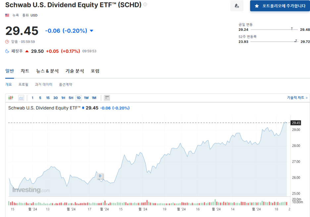Click the 뉴욕 exchange label
This screenshot has width=310, height=217.
tap(16, 15)
